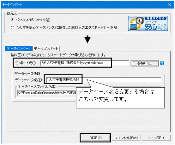
Task: Click the キャンセル(Esc) button
Action: tap(126, 138)
